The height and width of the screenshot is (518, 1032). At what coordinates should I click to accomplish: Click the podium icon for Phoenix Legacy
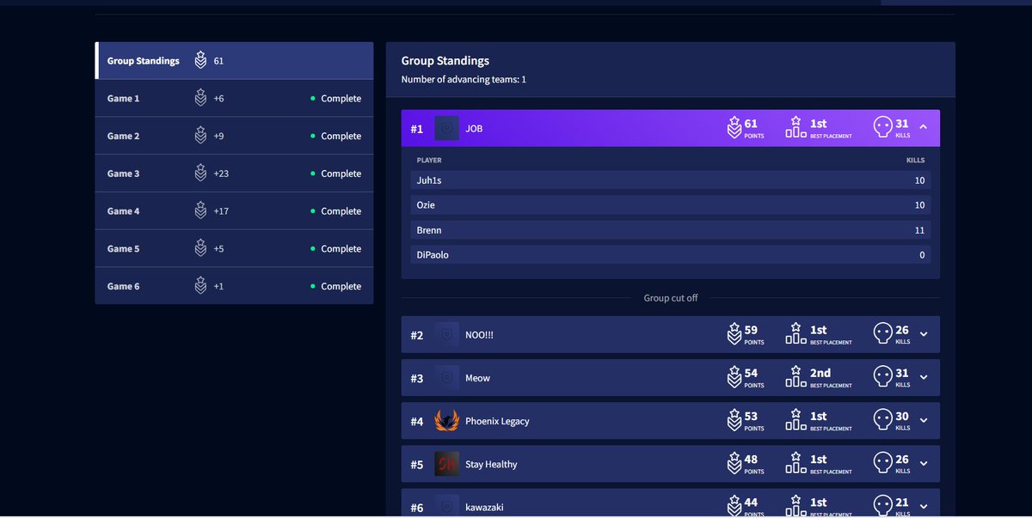click(795, 419)
